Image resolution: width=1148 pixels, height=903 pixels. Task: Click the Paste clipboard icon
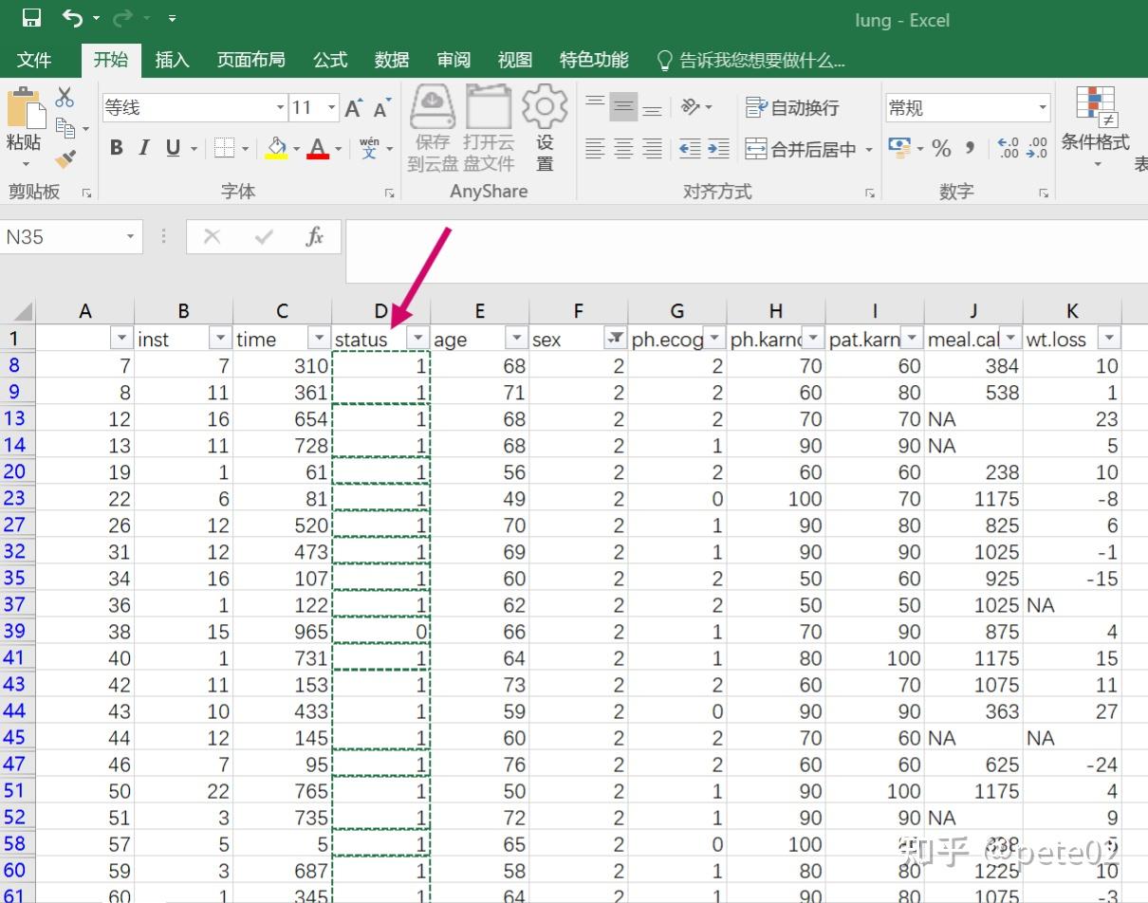pyautogui.click(x=25, y=108)
